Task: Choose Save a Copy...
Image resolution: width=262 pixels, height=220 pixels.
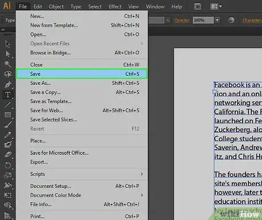Action: (x=82, y=92)
